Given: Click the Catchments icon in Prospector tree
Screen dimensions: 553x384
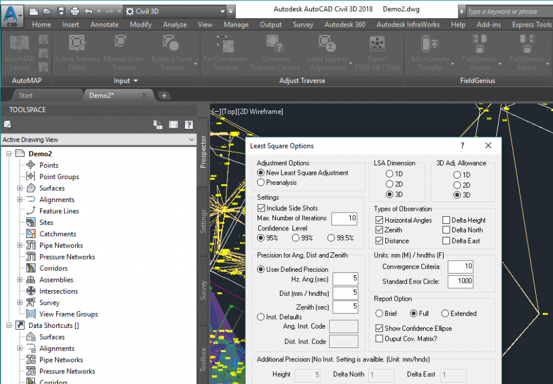Looking at the screenshot, I should click(31, 234).
